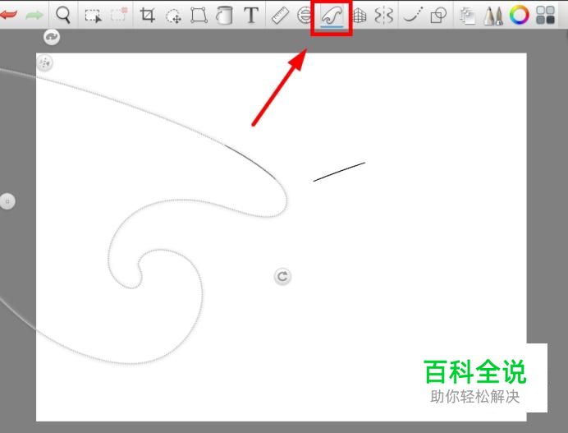The width and height of the screenshot is (568, 433).
Task: Toggle the French Curve tool
Action: point(332,16)
